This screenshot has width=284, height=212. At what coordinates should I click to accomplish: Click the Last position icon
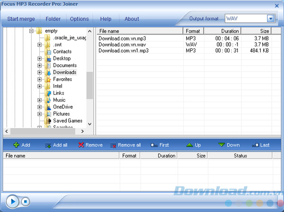[x=255, y=145]
